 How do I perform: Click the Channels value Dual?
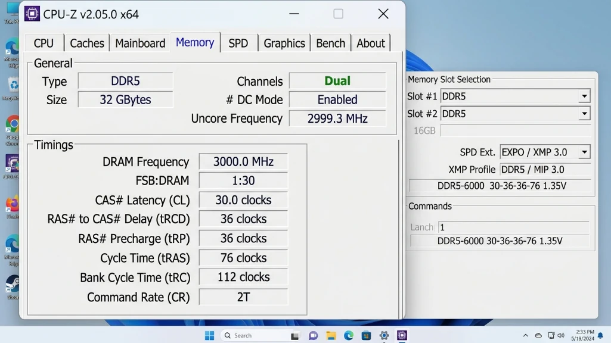tap(337, 81)
